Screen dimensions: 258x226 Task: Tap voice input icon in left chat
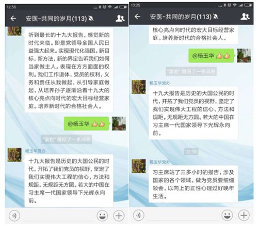pos(14,216)
